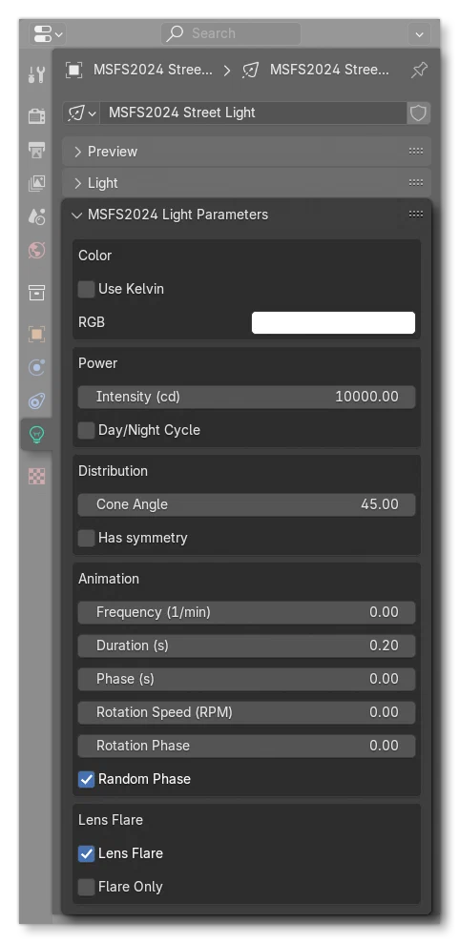This screenshot has height=943, width=459.
Task: Open the Physics properties tab
Action: click(x=36, y=367)
